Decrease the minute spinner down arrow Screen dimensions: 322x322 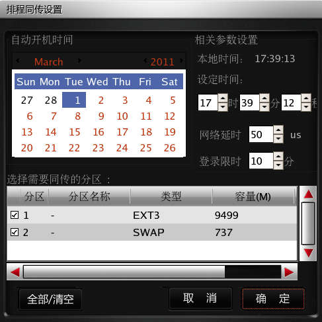[264, 107]
